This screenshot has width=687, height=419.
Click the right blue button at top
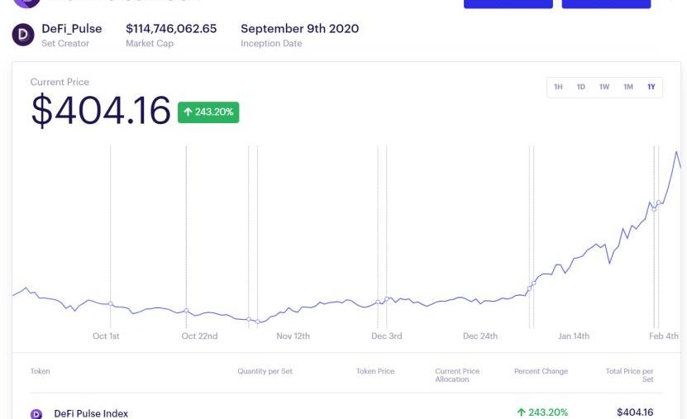(606, 3)
